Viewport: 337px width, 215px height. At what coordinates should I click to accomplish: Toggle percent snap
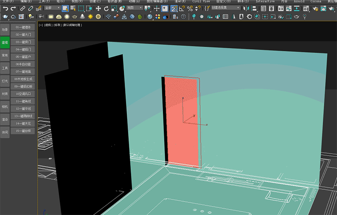coord(190,8)
